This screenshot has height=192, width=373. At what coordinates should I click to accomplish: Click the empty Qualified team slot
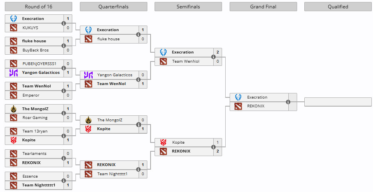338,102
